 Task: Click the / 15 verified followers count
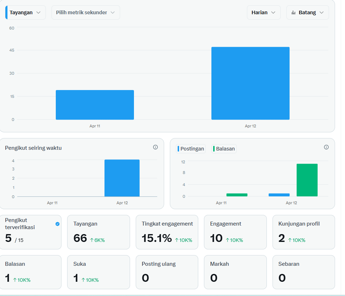[x=19, y=240]
